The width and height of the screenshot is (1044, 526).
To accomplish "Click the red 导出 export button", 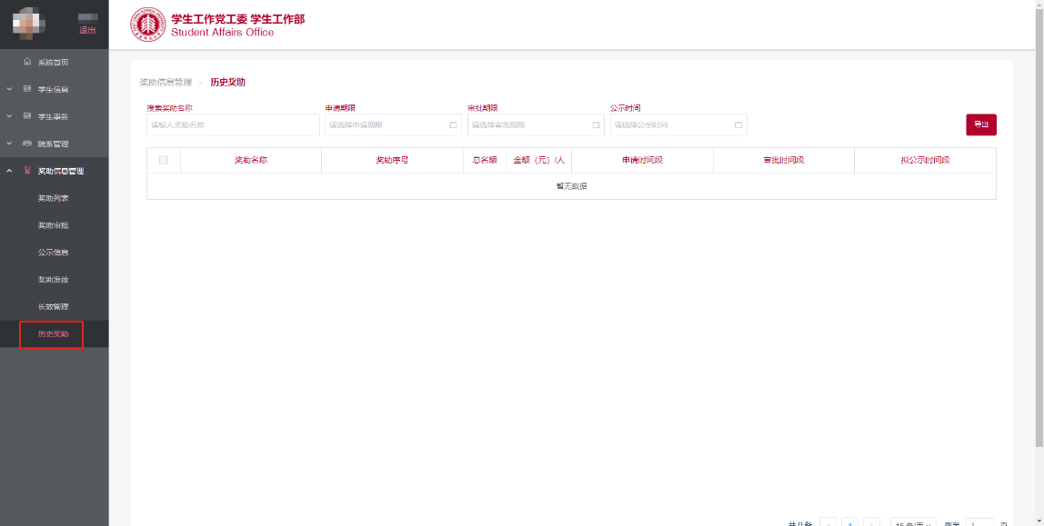I will point(980,124).
